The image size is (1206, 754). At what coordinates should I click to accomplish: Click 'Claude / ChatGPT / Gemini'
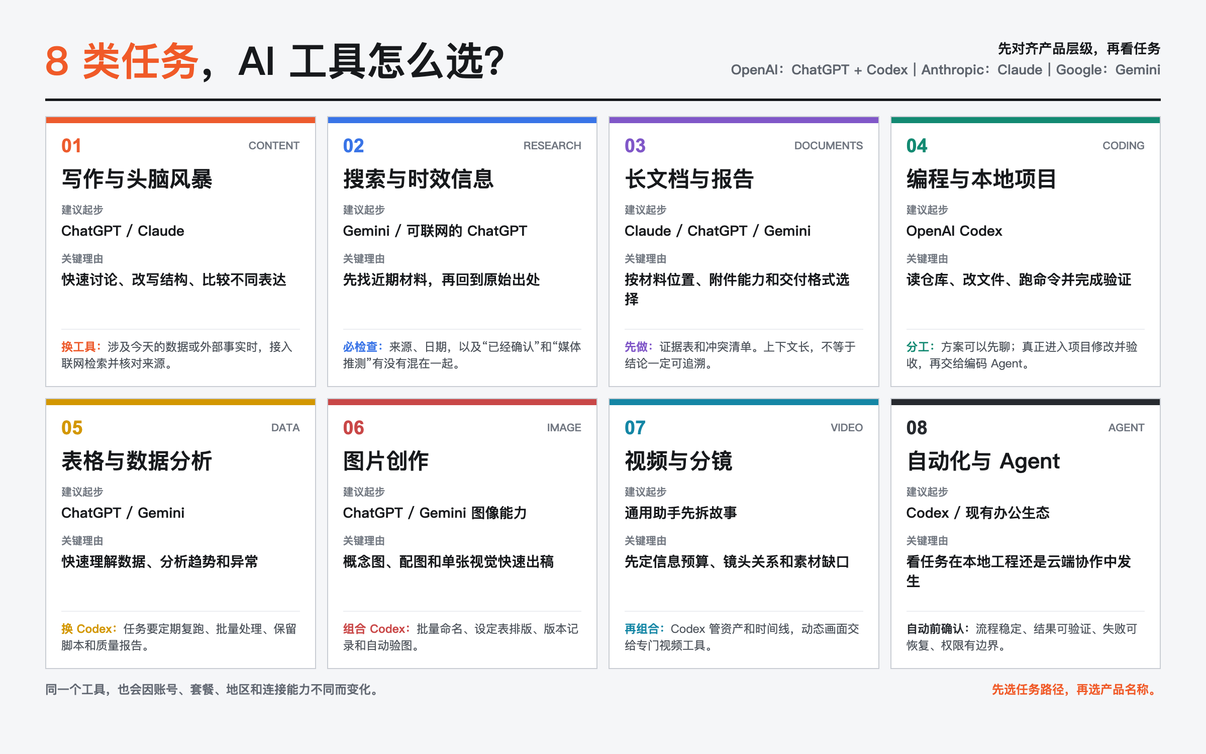(x=718, y=231)
